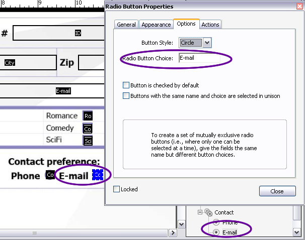This screenshot has width=305, height=240.
Task: Click the fields panel scroll down arrow
Action: (x=297, y=233)
